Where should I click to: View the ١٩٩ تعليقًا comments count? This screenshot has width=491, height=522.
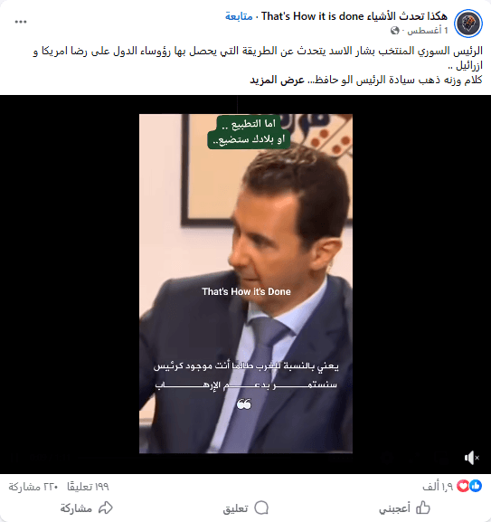(88, 487)
